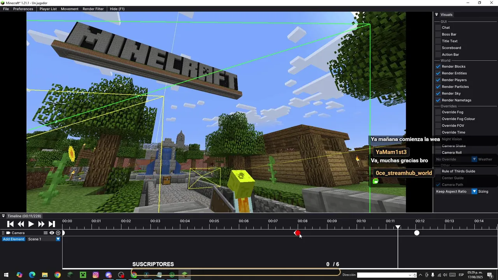Click the ESP language indicator
This screenshot has width=498, height=280.
[x=461, y=275]
